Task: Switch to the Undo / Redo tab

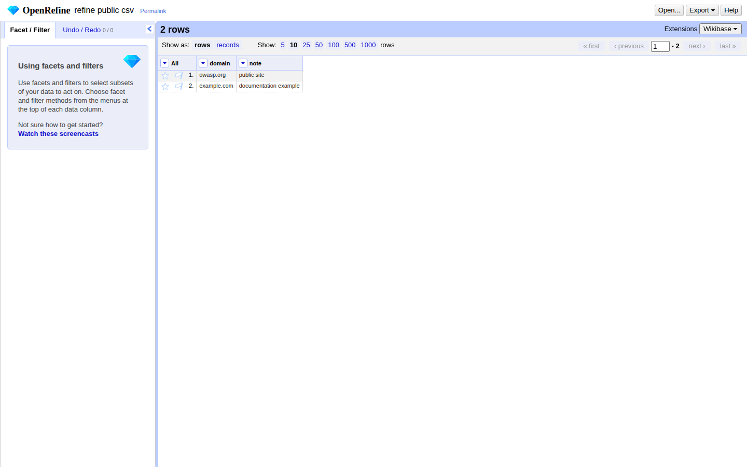Action: tap(88, 30)
